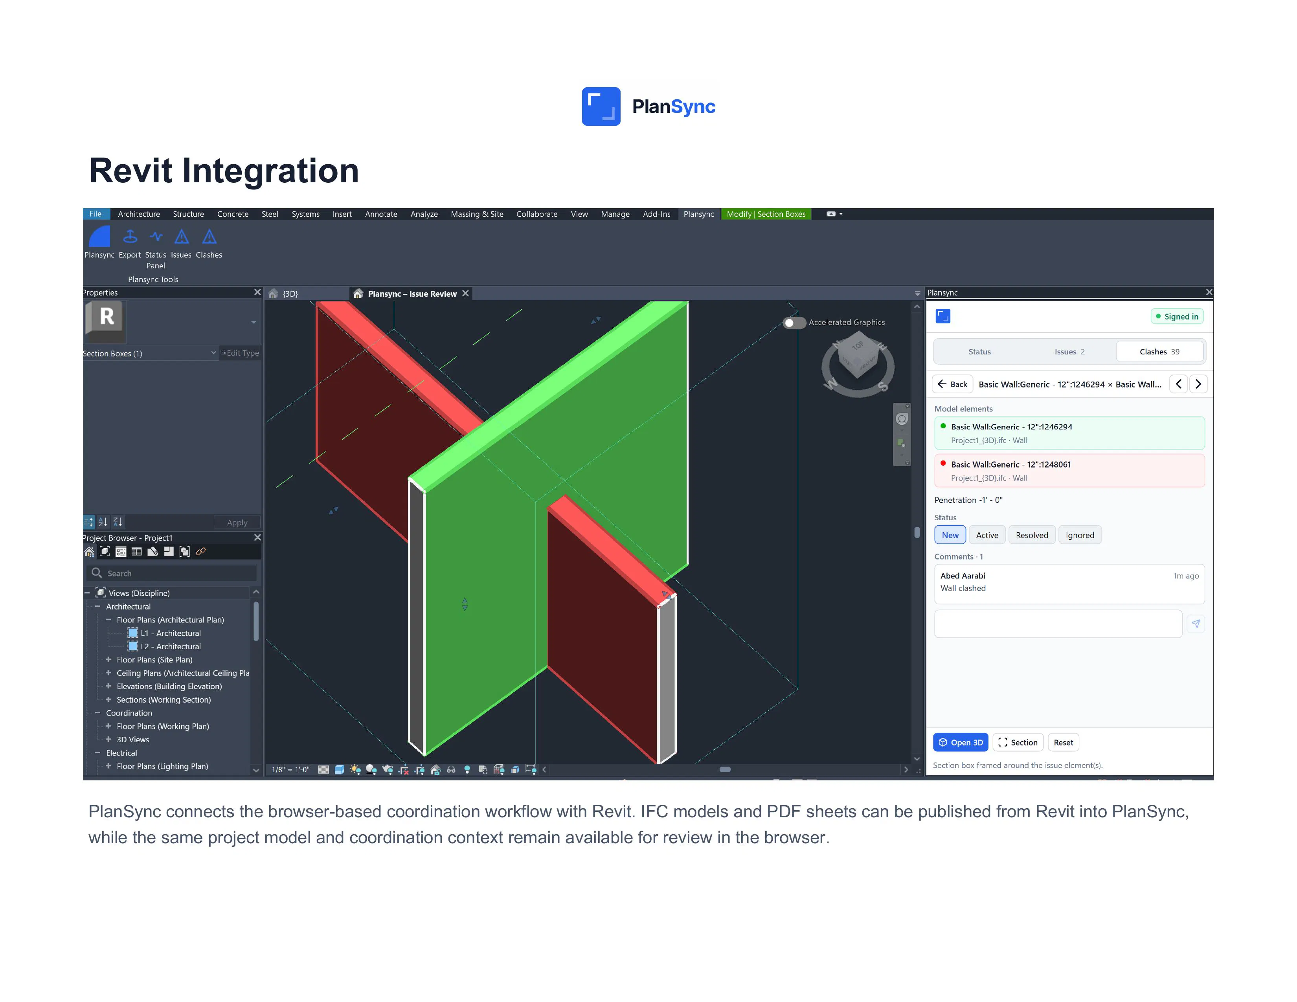
Task: Set clash status to Ignored
Action: (1080, 535)
